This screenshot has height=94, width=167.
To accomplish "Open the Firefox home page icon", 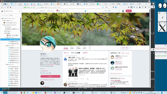I will click(10, 7).
